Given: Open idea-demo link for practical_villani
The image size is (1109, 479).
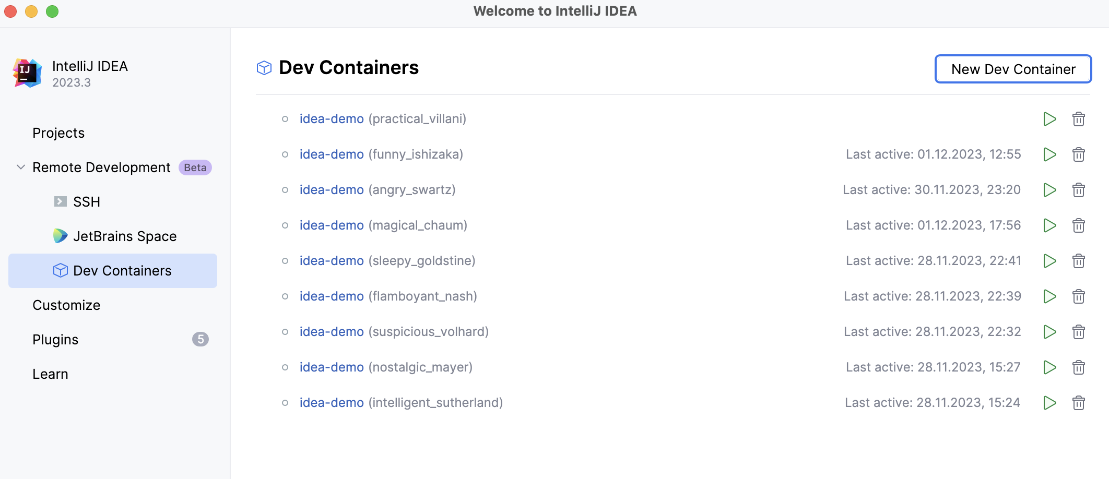Looking at the screenshot, I should (332, 119).
